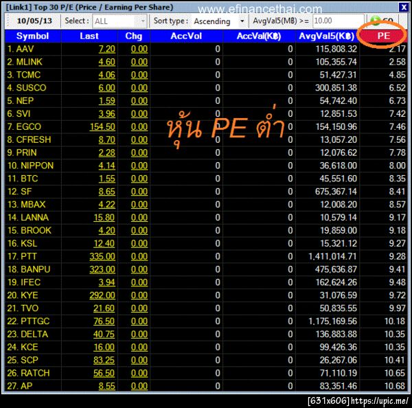
Task: Click last price 154.50 for EGCO
Action: tap(102, 126)
